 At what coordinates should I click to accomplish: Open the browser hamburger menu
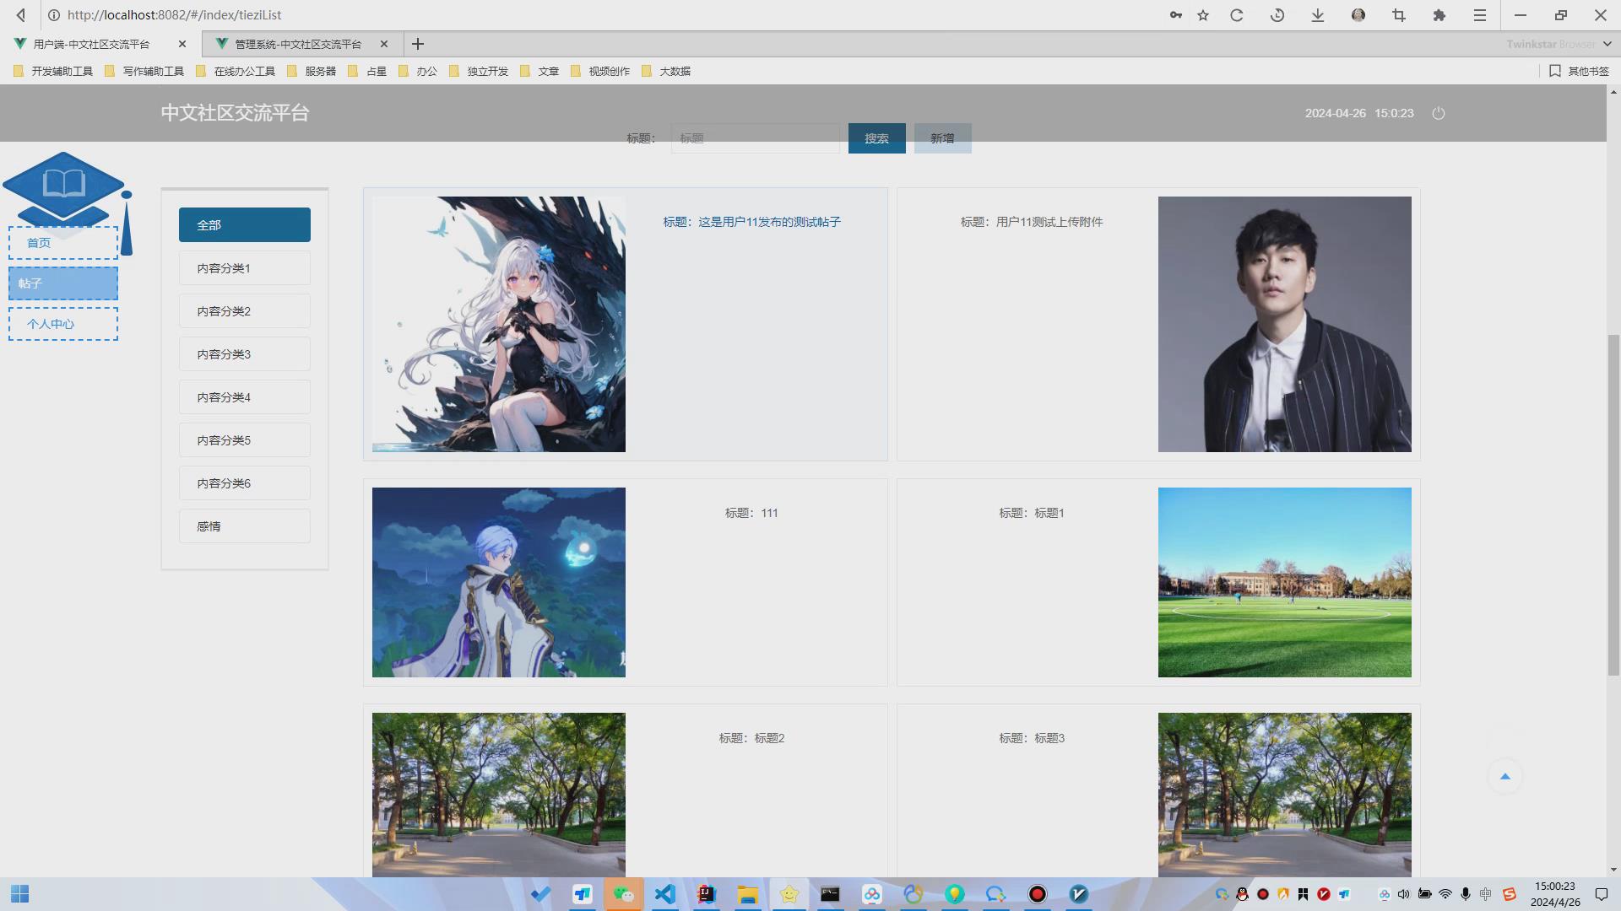tap(1480, 15)
